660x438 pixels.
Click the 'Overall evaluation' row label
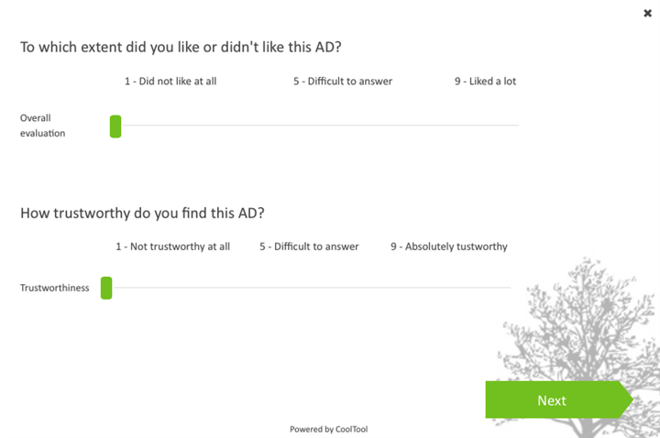(x=43, y=126)
